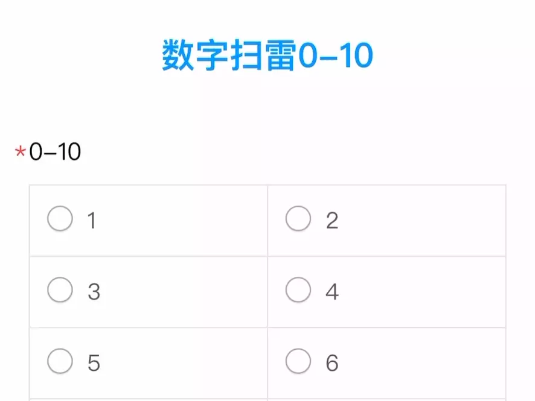Mark the radio button for option 5
Image resolution: width=535 pixels, height=401 pixels.
pyautogui.click(x=60, y=361)
